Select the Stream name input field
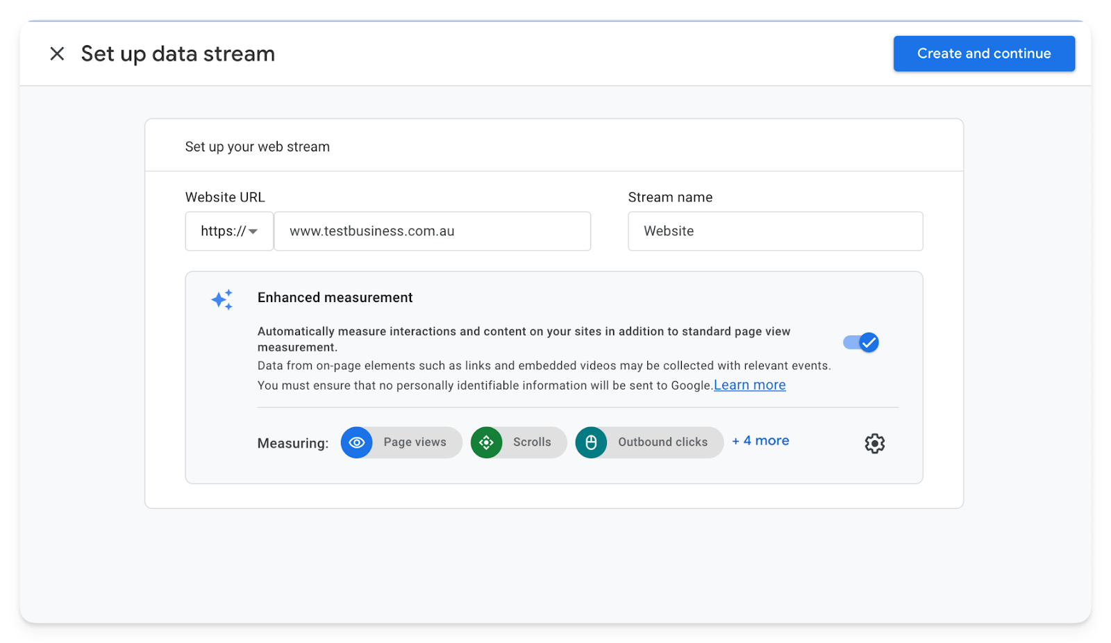Image resolution: width=1111 pixels, height=643 pixels. 775,231
